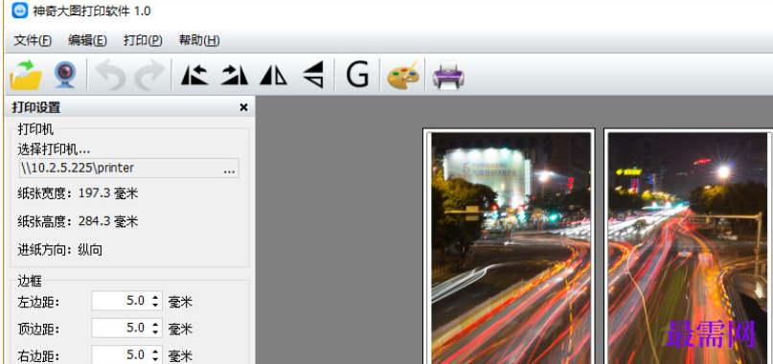
Task: Close the 打印设置 panel
Action: [243, 107]
